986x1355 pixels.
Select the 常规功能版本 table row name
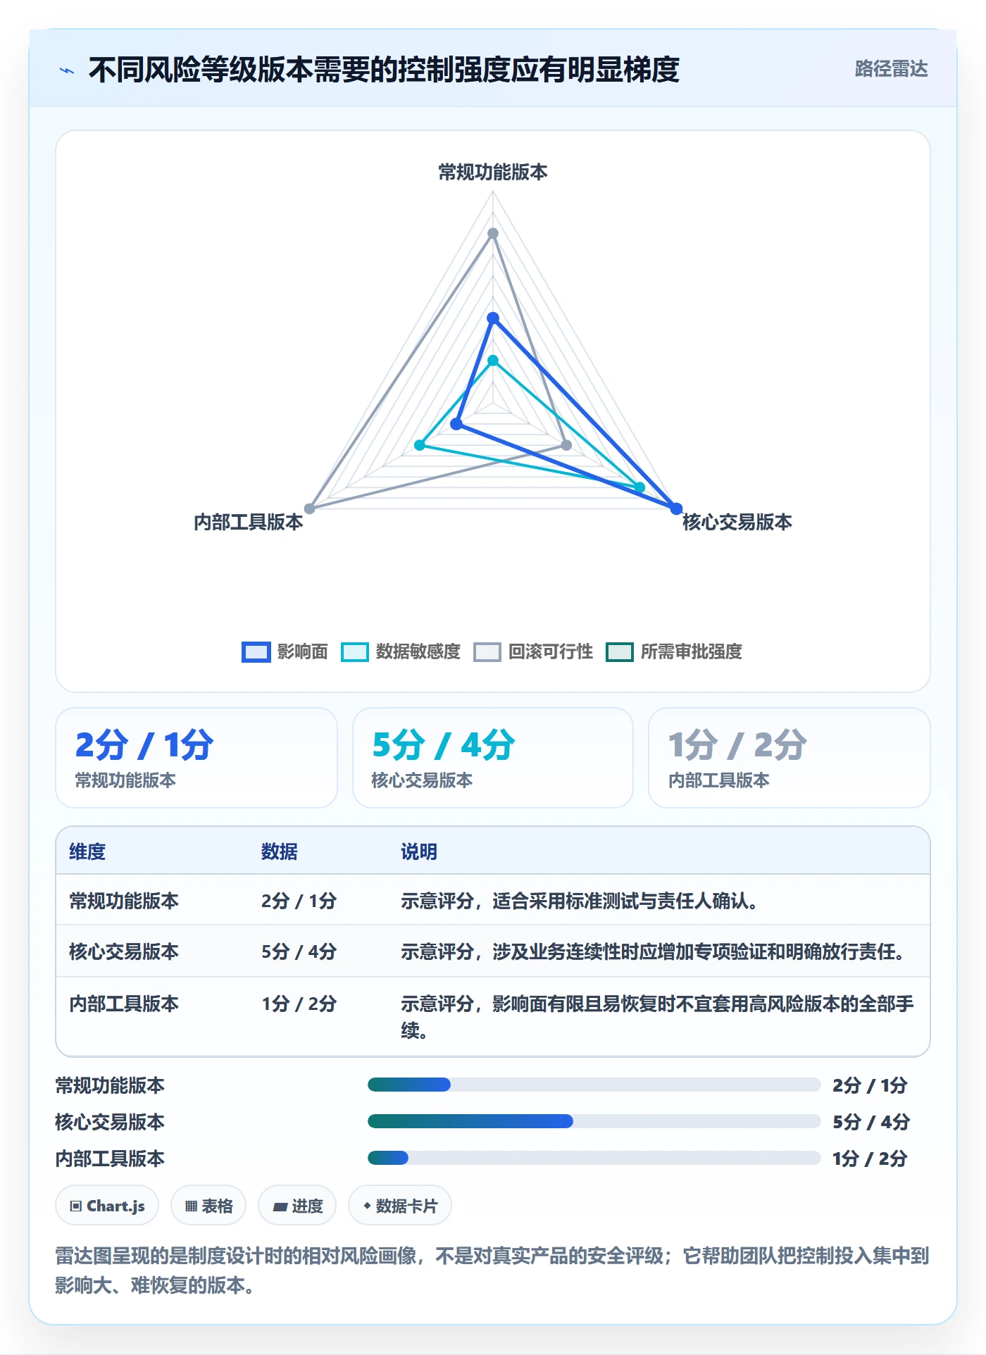[x=124, y=901]
